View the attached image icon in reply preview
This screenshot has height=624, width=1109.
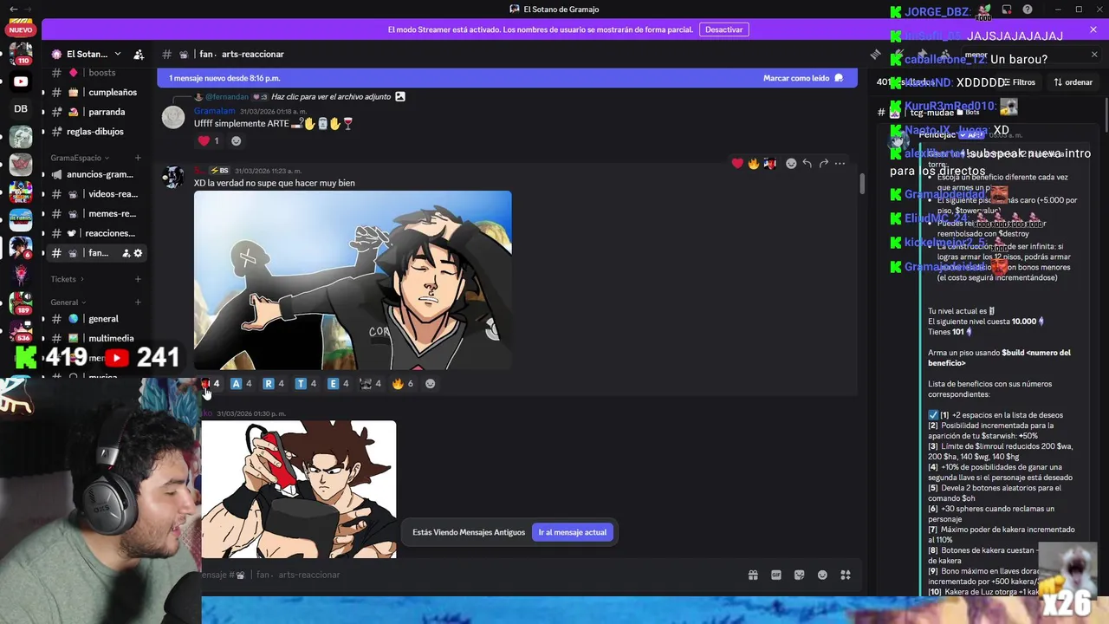[399, 96]
